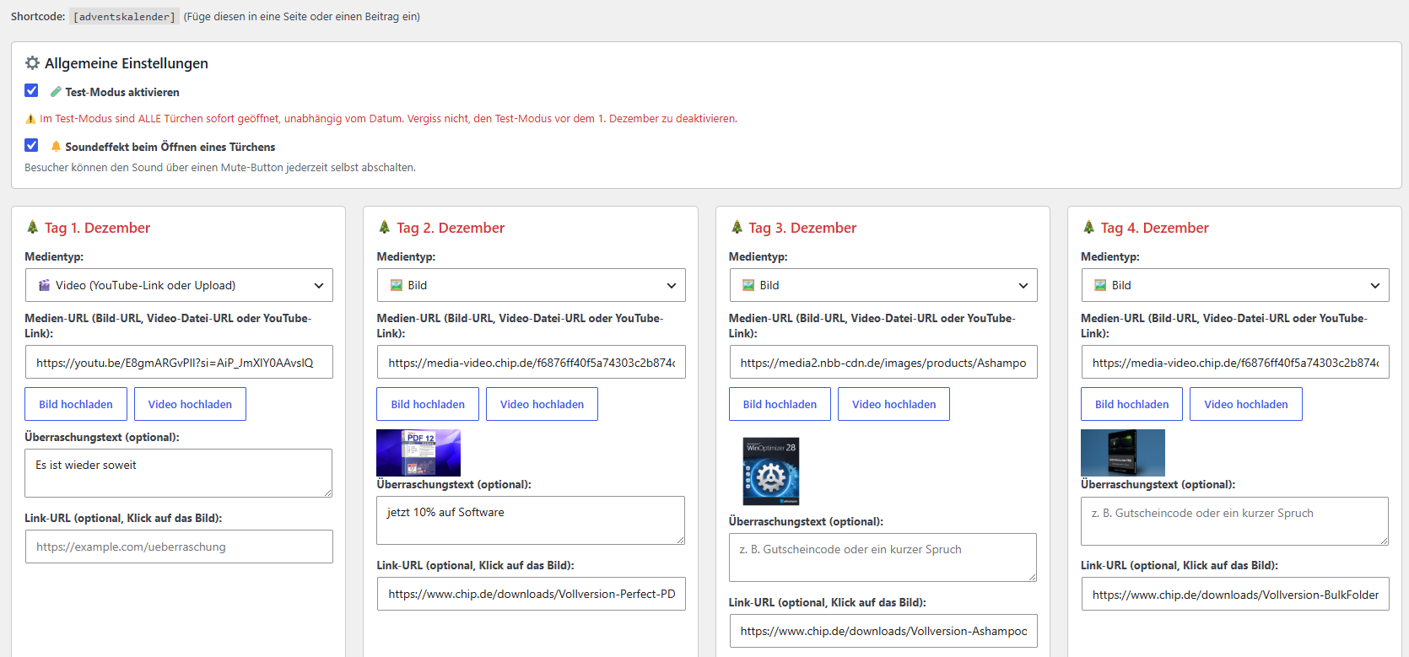This screenshot has height=657, width=1409.
Task: Click Bild hochladen in Tag 3. Dezember
Action: click(780, 404)
